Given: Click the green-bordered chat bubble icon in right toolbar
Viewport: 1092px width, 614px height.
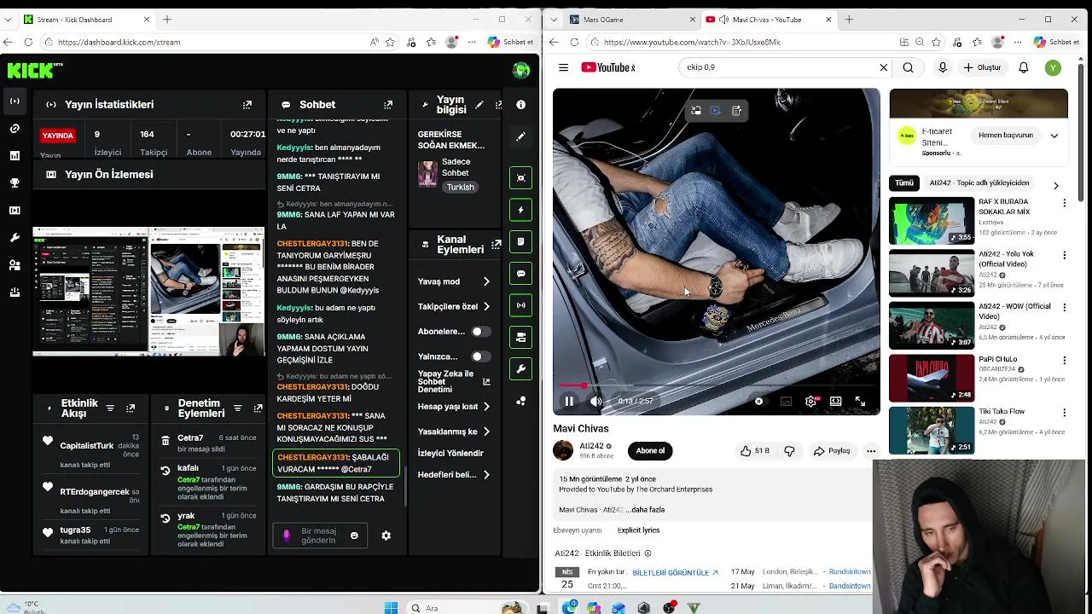Looking at the screenshot, I should point(521,274).
